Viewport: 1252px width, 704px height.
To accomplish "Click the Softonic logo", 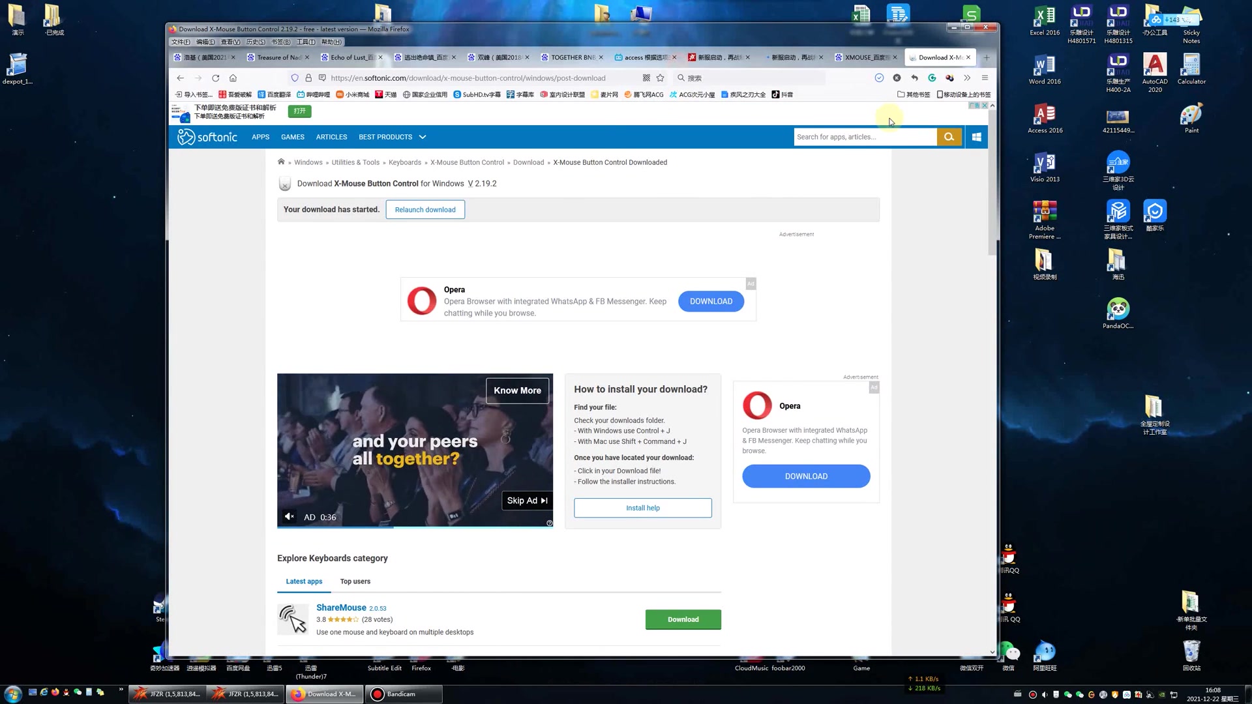I will click(x=207, y=137).
